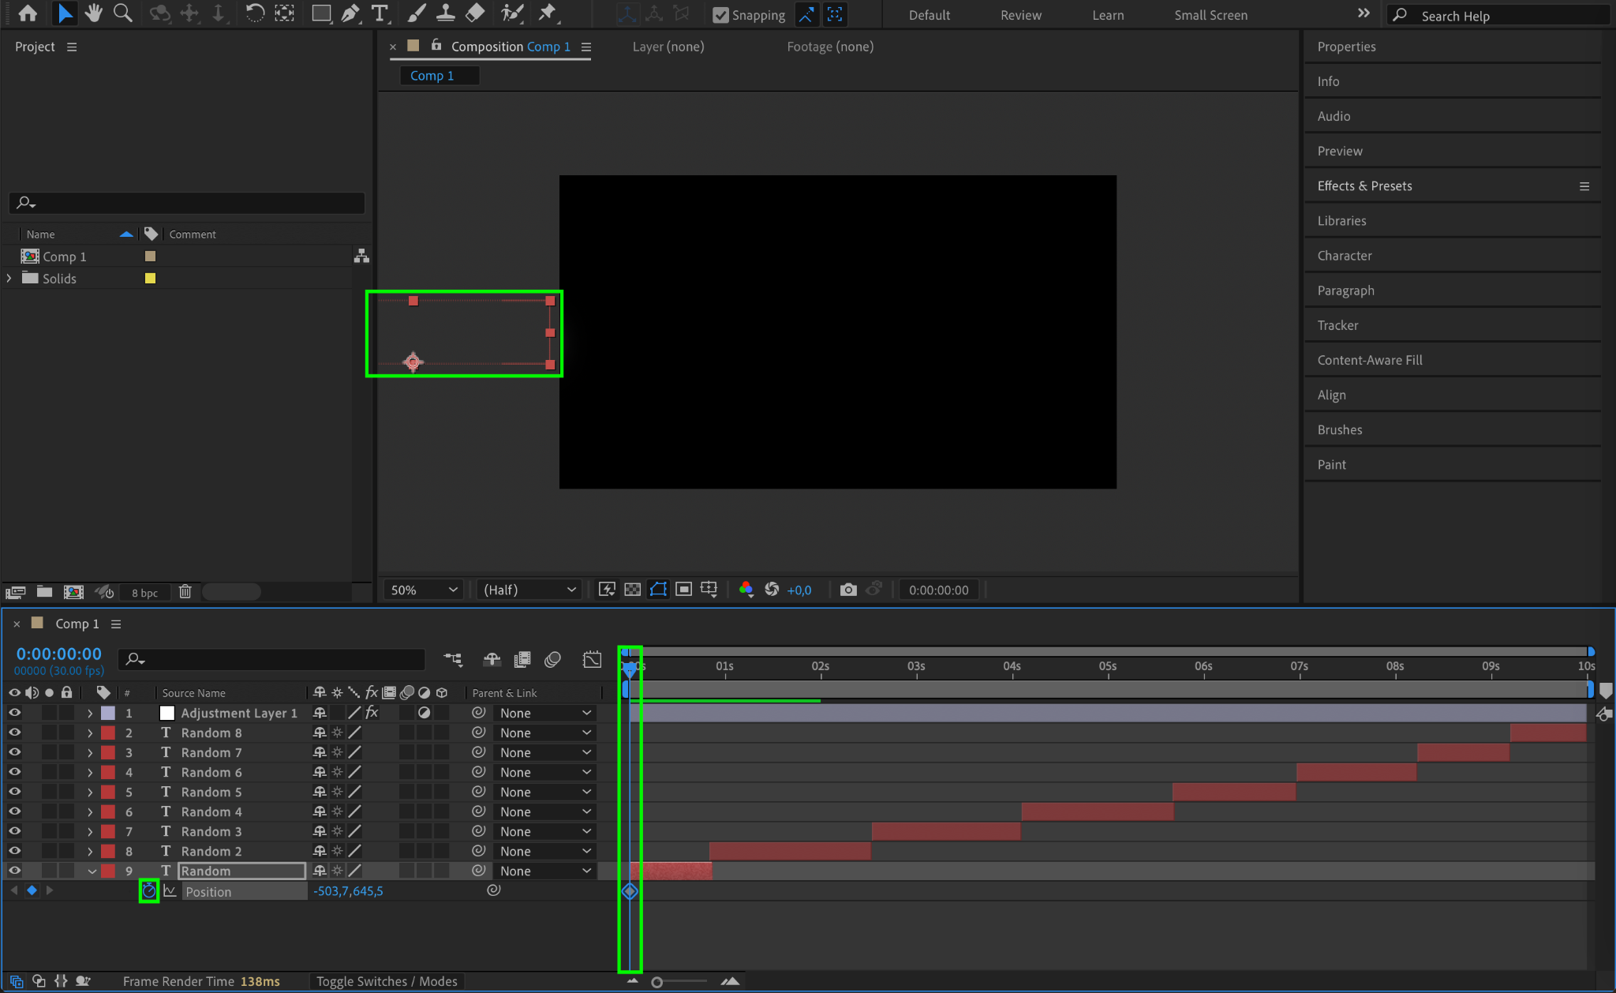Click the timeline zoom slider
This screenshot has width=1616, height=993.
(x=657, y=982)
